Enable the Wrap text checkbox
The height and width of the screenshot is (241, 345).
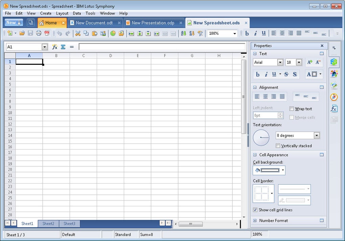pos(292,109)
